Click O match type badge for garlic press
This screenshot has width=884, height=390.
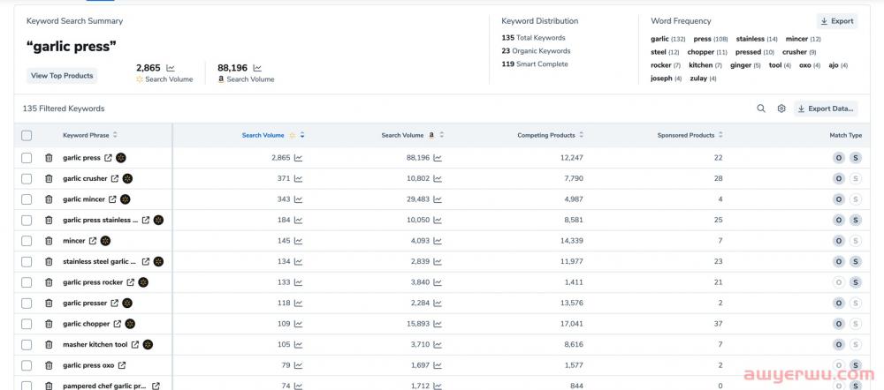click(x=839, y=158)
